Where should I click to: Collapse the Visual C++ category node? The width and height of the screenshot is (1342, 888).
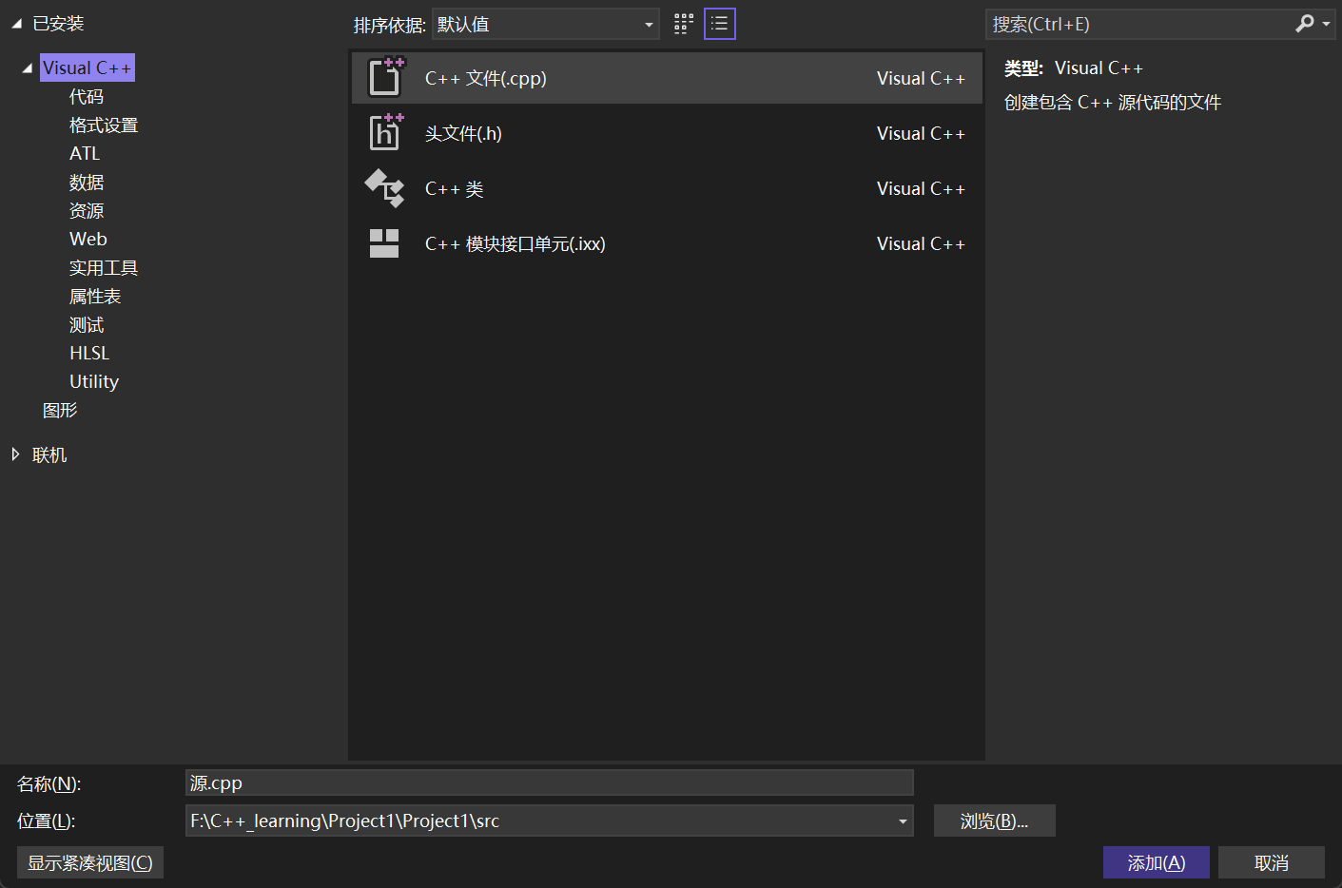[x=27, y=68]
